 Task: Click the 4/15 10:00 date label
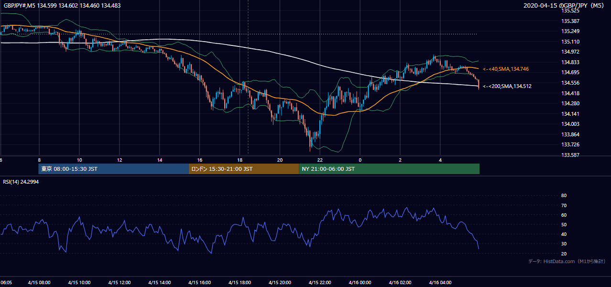point(79,282)
